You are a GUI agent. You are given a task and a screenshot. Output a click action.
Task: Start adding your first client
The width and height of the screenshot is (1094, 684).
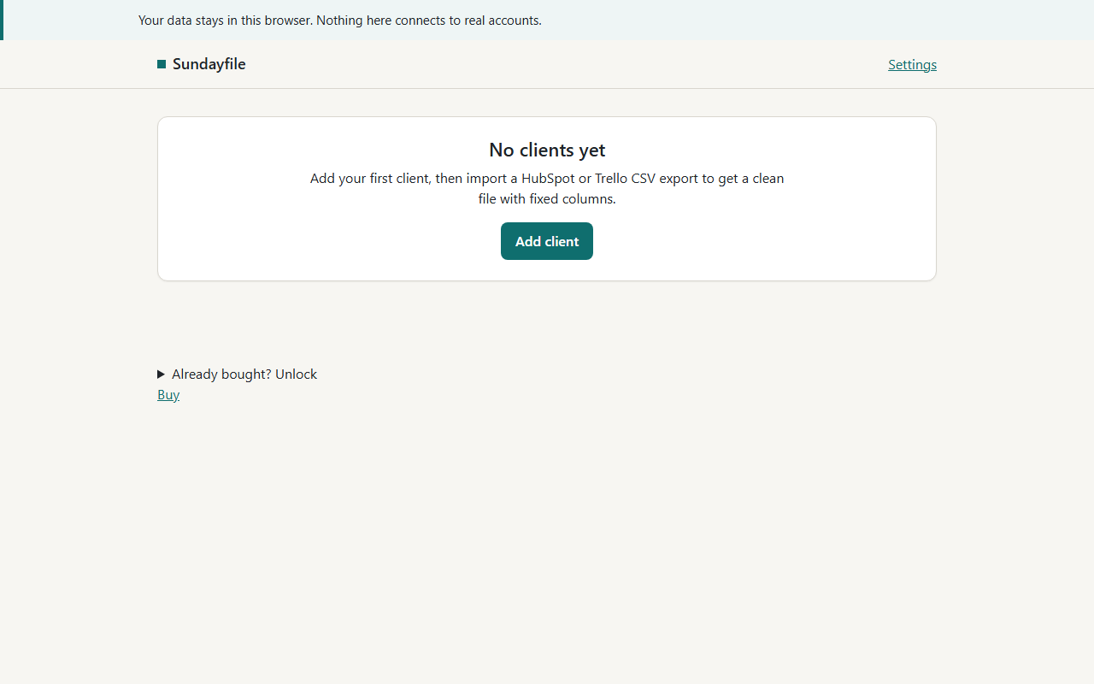click(x=547, y=241)
